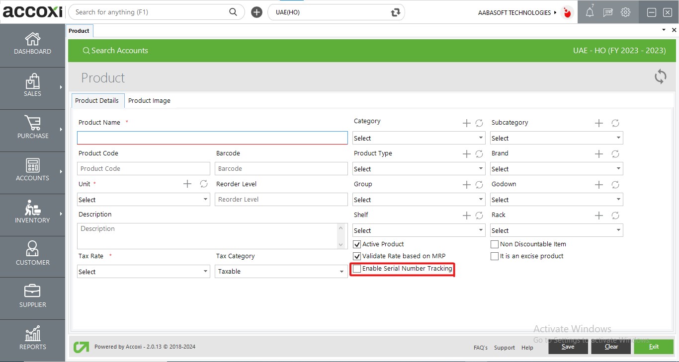Uncheck the Active Product checkbox
Image resolution: width=679 pixels, height=362 pixels.
tap(357, 244)
